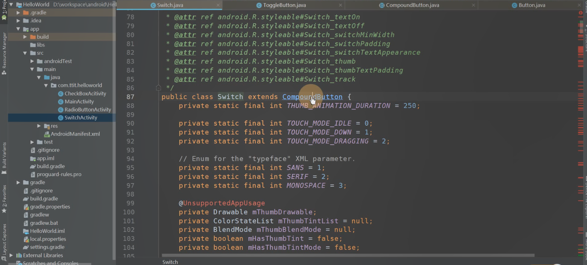Expand the build folder under app
Screen dimensions: 587x265
[x=25, y=37]
